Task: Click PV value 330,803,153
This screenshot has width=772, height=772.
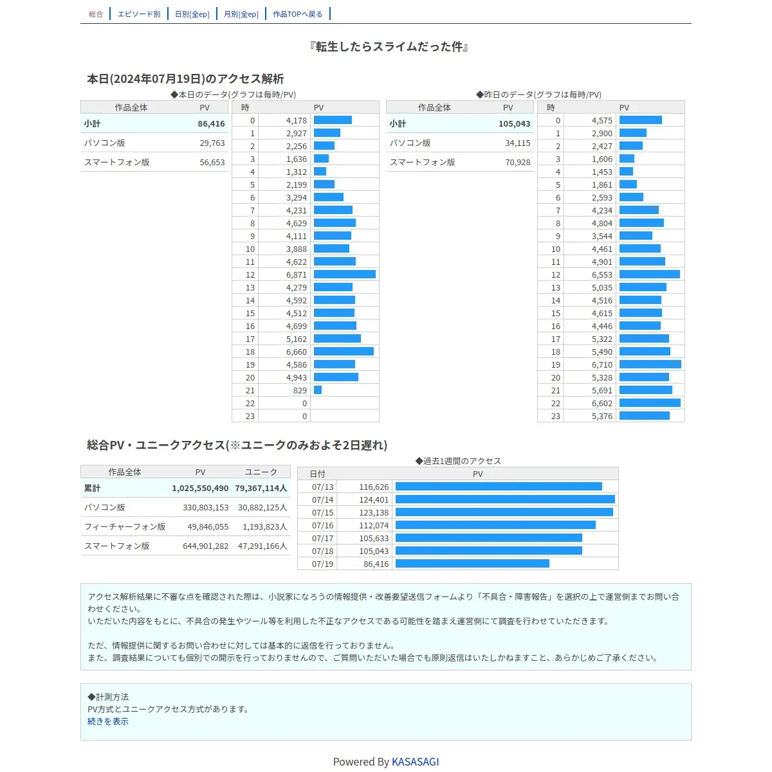Action: pyautogui.click(x=206, y=508)
